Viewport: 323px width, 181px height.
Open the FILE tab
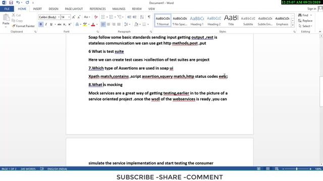pyautogui.click(x=7, y=9)
